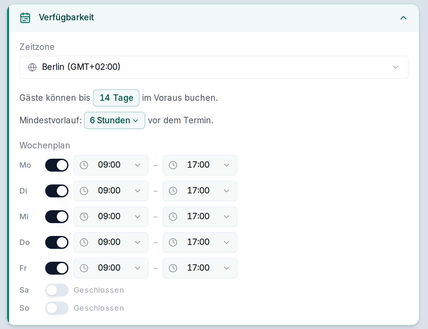Click the clock icon in Di start time
The image size is (428, 329).
84,191
